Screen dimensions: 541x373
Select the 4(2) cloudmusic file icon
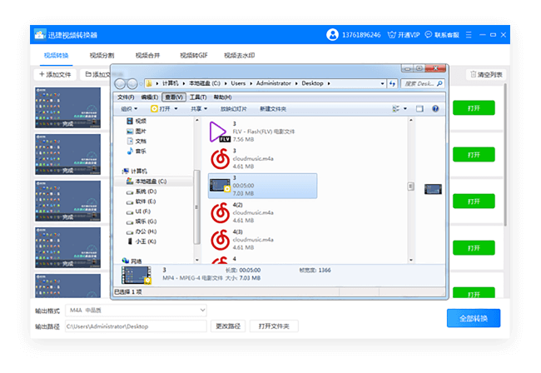click(x=220, y=212)
